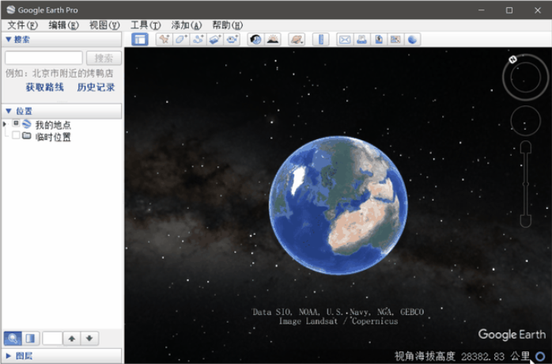Move item up with the up arrow
The width and height of the screenshot is (552, 364).
point(72,339)
